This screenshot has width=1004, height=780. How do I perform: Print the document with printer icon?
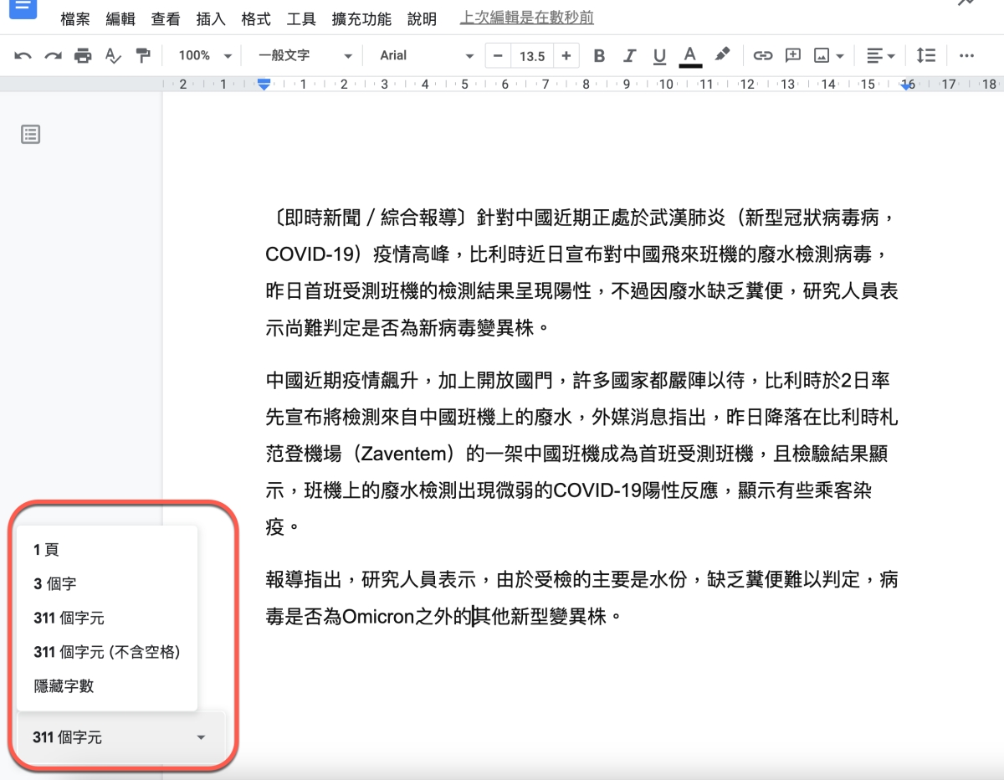coord(83,56)
